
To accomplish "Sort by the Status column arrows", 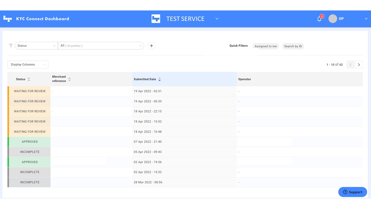I will (29, 79).
